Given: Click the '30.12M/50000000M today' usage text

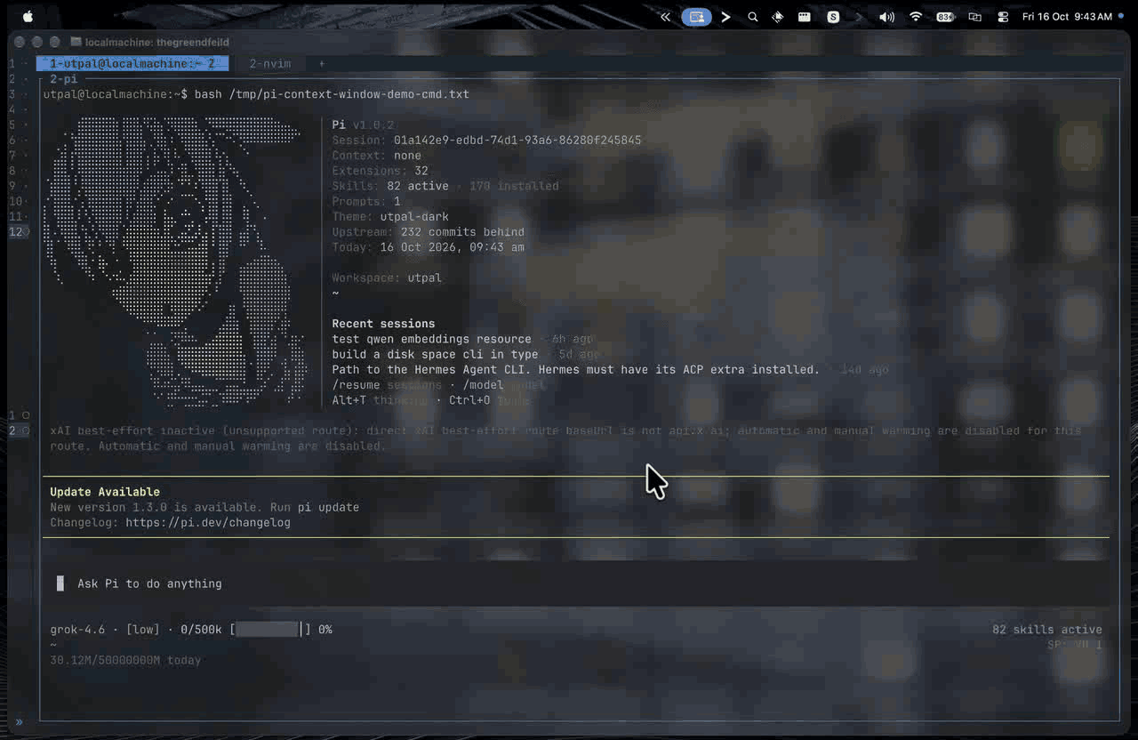Looking at the screenshot, I should pos(125,661).
